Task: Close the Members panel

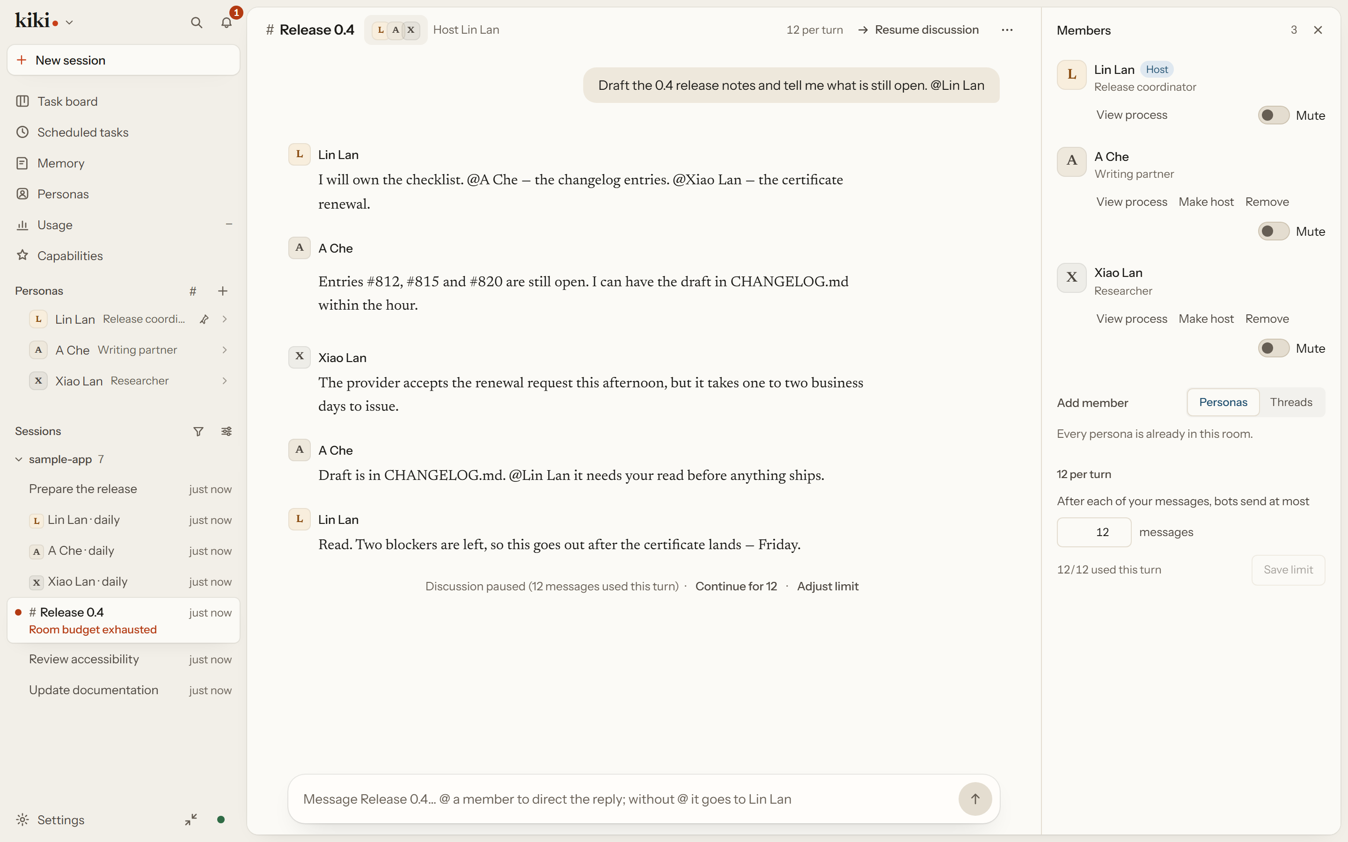Action: [x=1318, y=30]
